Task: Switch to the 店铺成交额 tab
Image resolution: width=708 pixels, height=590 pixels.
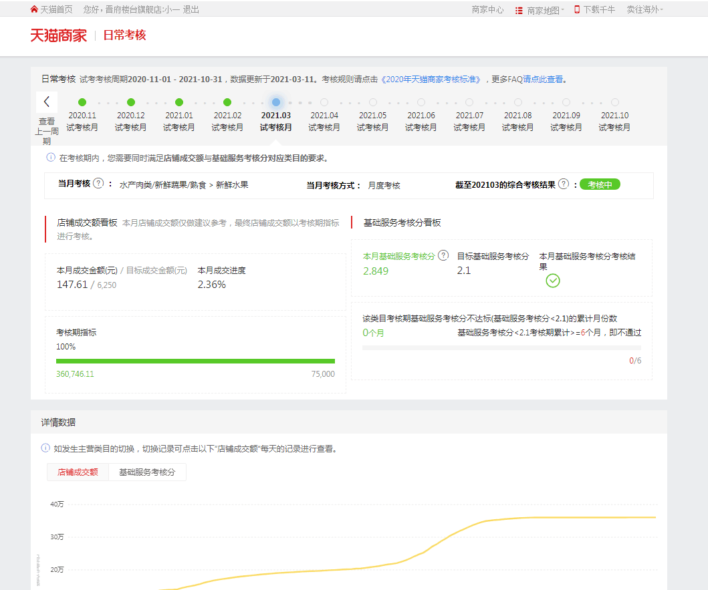Action: pos(78,472)
